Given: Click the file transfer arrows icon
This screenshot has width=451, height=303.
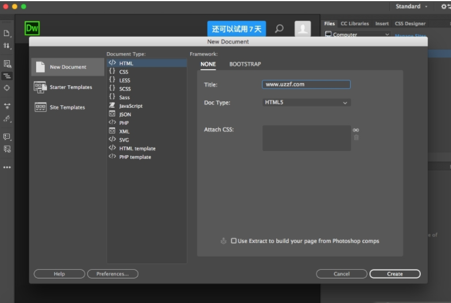Looking at the screenshot, I should (7, 46).
